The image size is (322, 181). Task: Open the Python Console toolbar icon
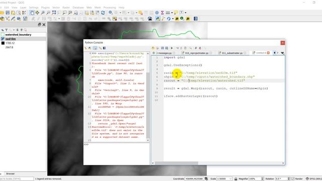point(157,19)
